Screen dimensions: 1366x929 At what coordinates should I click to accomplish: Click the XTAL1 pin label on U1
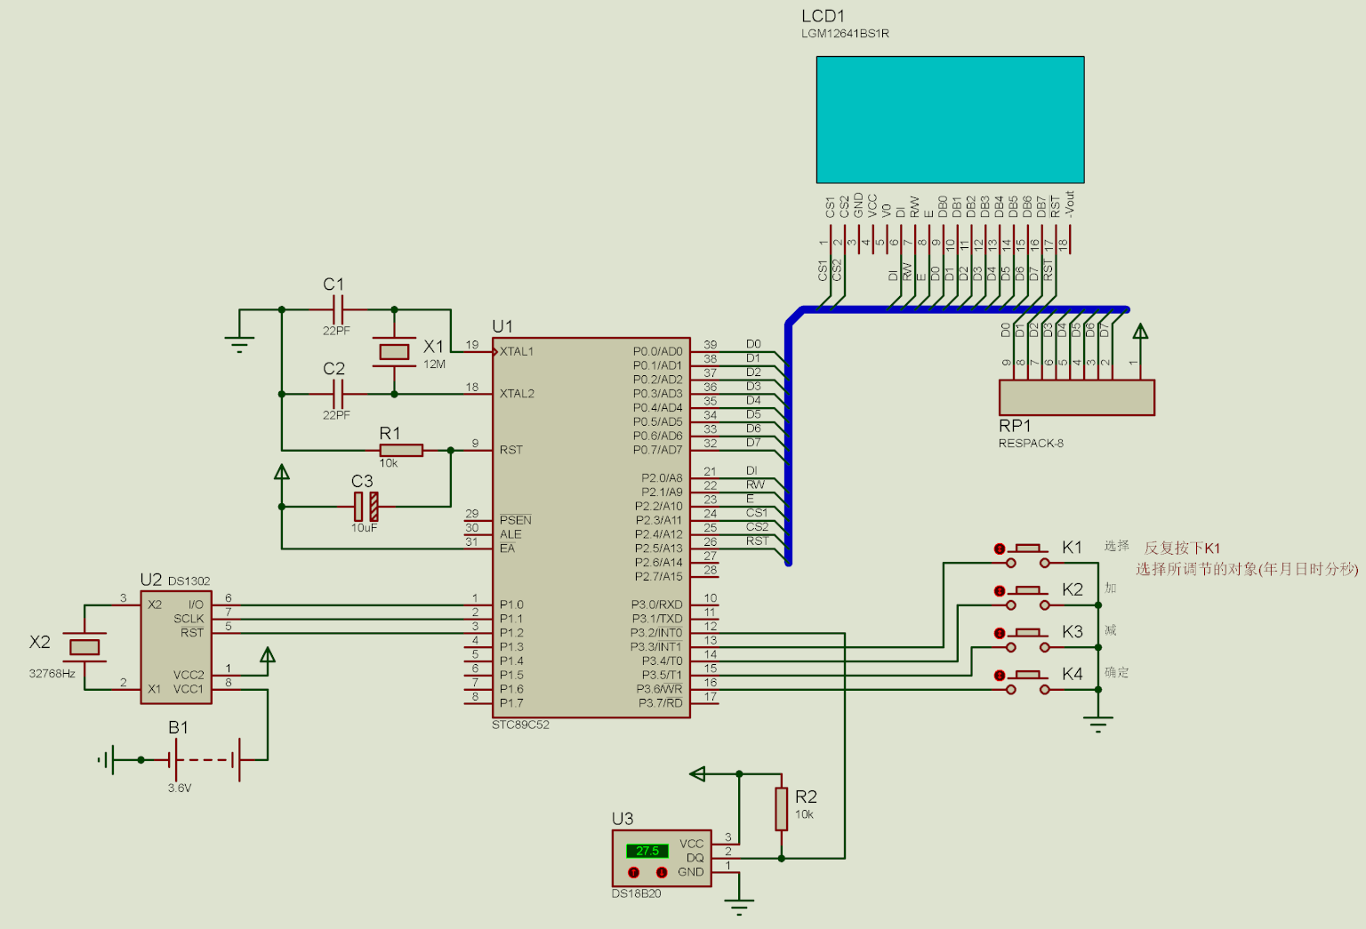[x=517, y=352]
